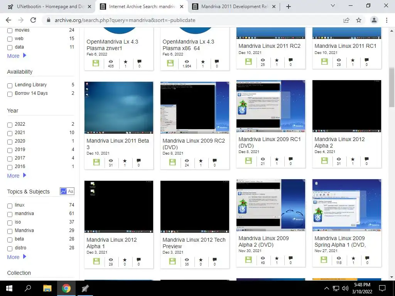
Task: Open Chrome's three-dot menu
Action: pos(387,20)
